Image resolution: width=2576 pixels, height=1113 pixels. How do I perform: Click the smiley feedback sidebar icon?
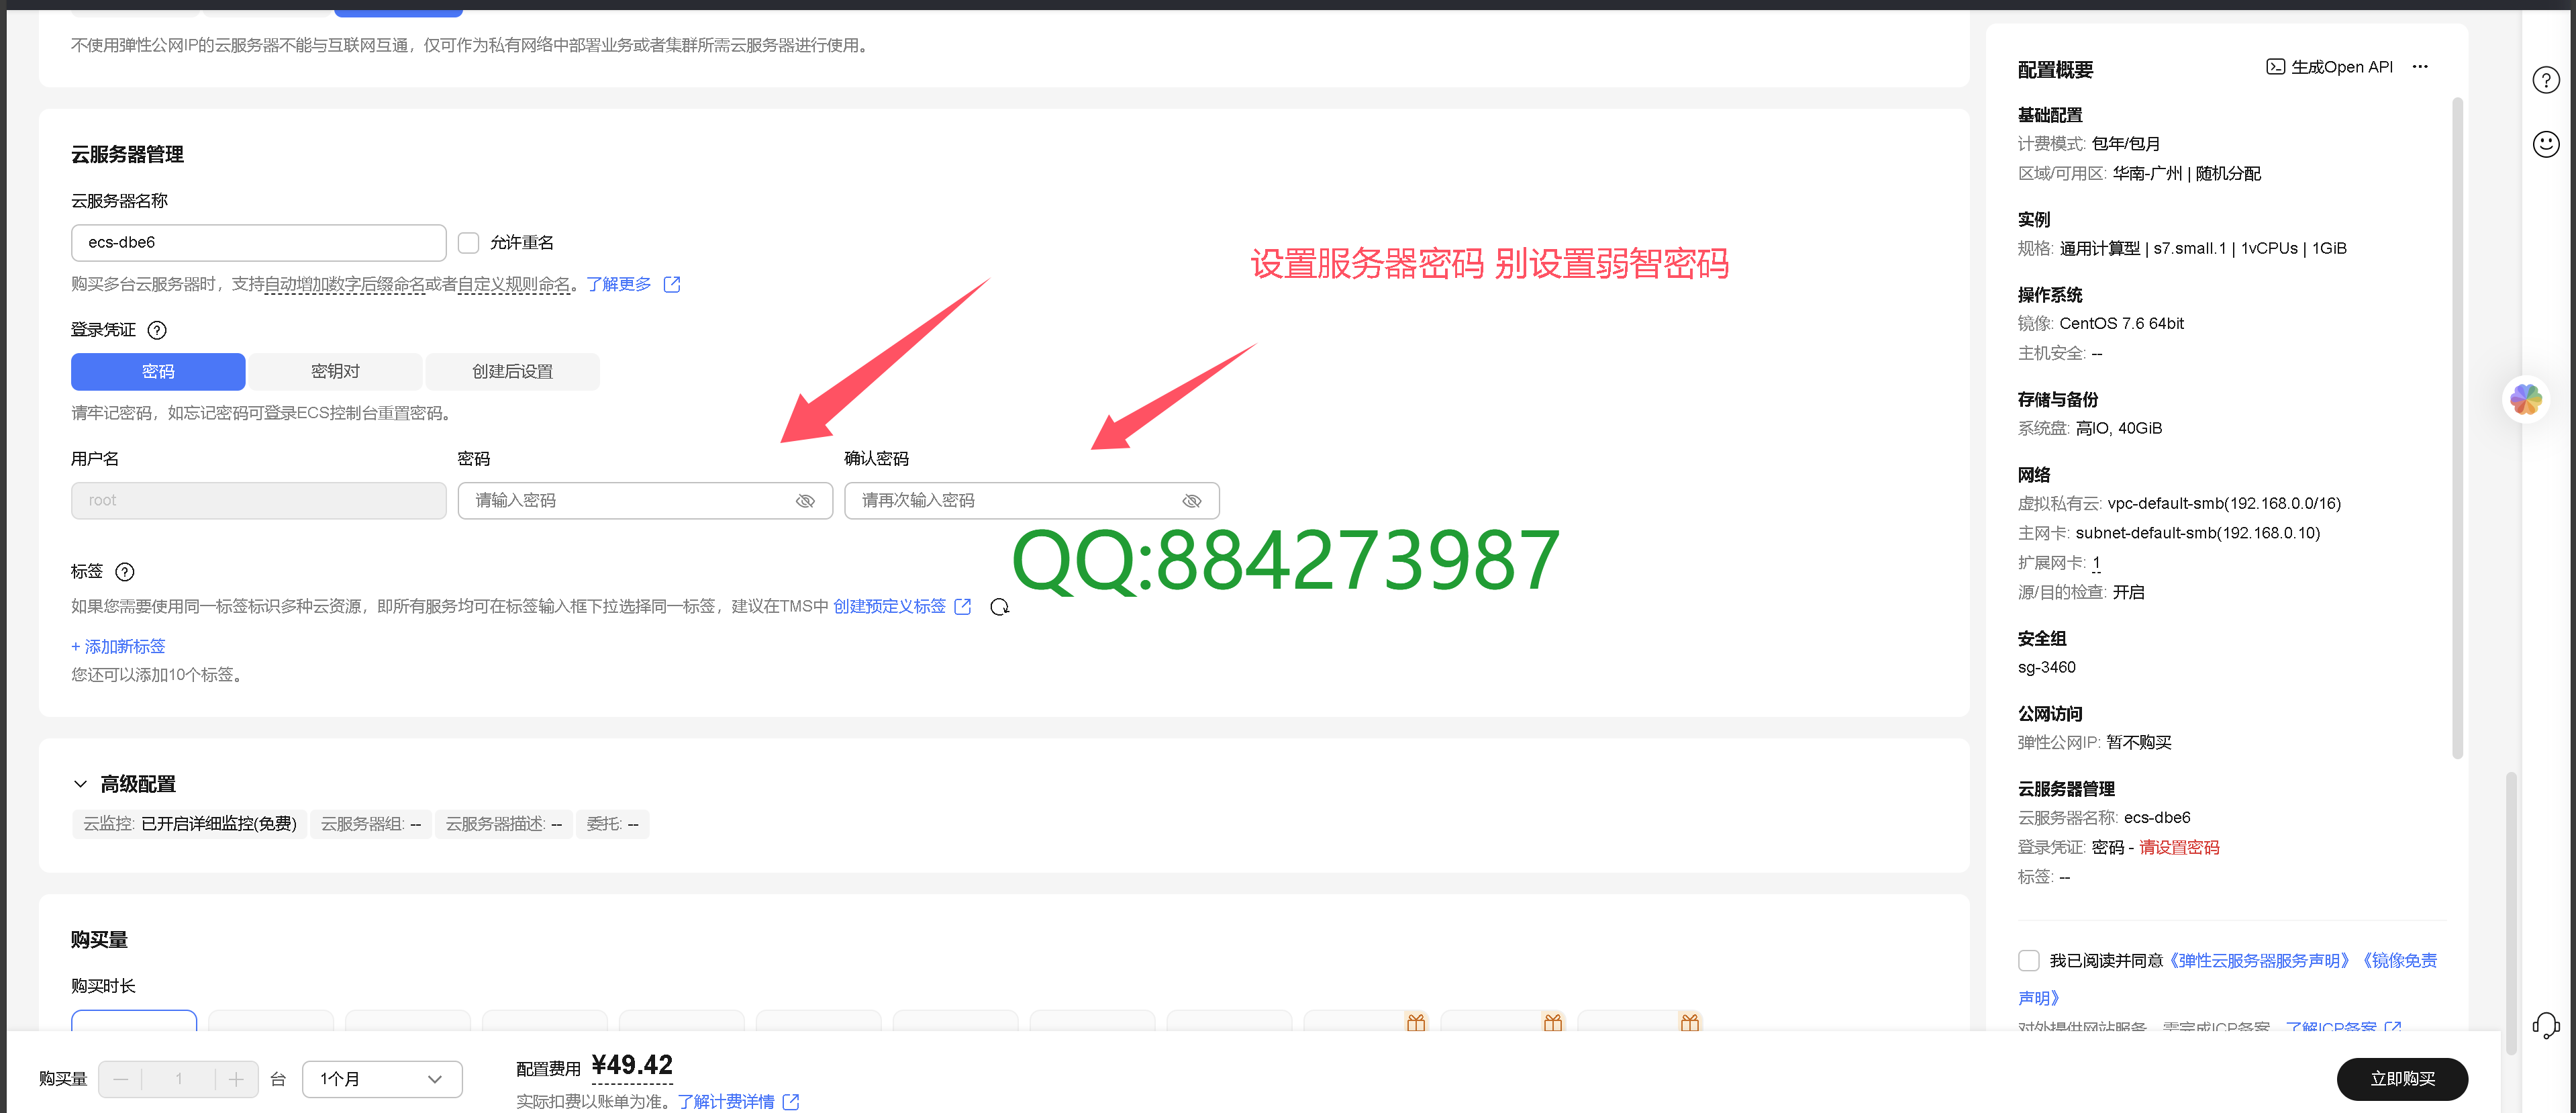point(2545,144)
